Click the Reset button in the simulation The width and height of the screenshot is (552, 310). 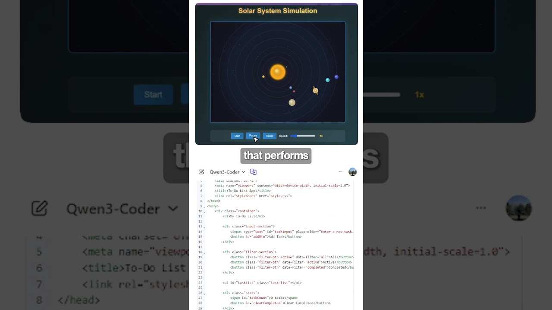pyautogui.click(x=270, y=136)
